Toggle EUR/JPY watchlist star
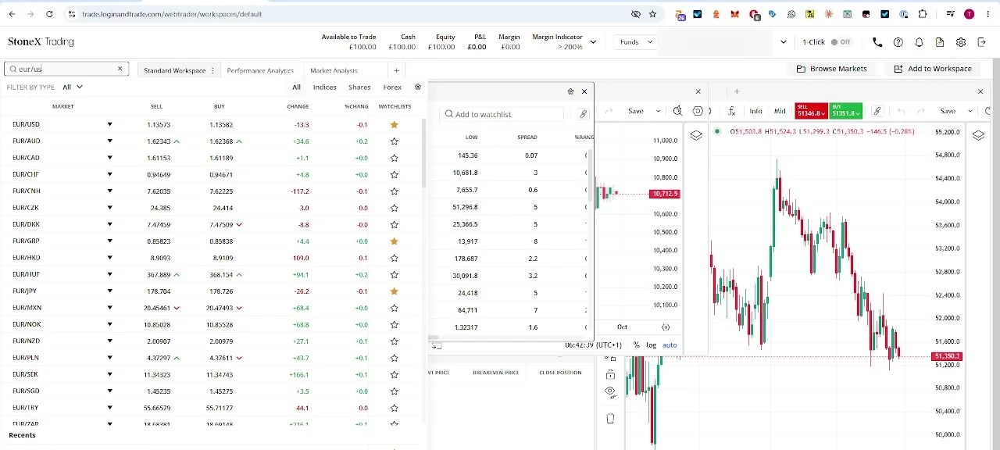 [x=394, y=291]
